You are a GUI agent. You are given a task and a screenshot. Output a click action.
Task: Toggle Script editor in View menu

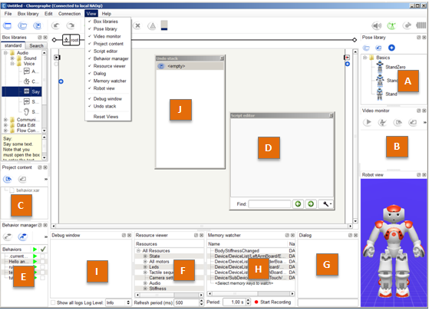(105, 51)
